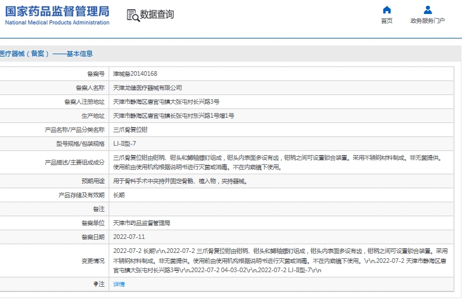Select the 产品名称/产品分类名称 label
The image size is (462, 299).
(x=75, y=129)
